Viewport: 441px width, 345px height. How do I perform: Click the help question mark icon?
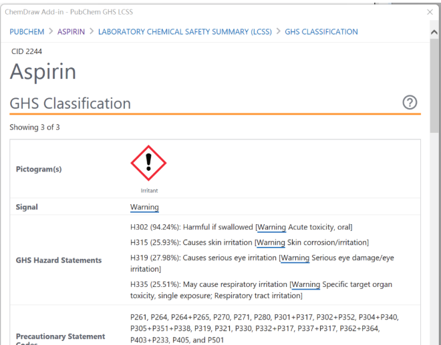click(x=410, y=102)
